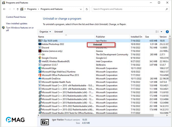
Task: Click the large 7z icon in details pane
Action: click(45, 122)
